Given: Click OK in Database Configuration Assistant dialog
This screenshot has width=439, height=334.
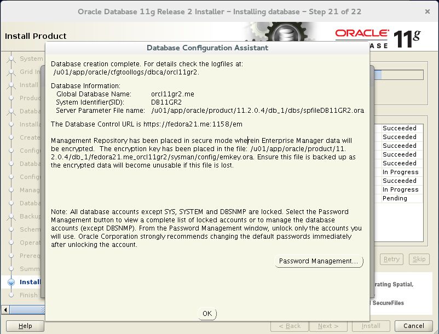Looking at the screenshot, I should pyautogui.click(x=207, y=314).
